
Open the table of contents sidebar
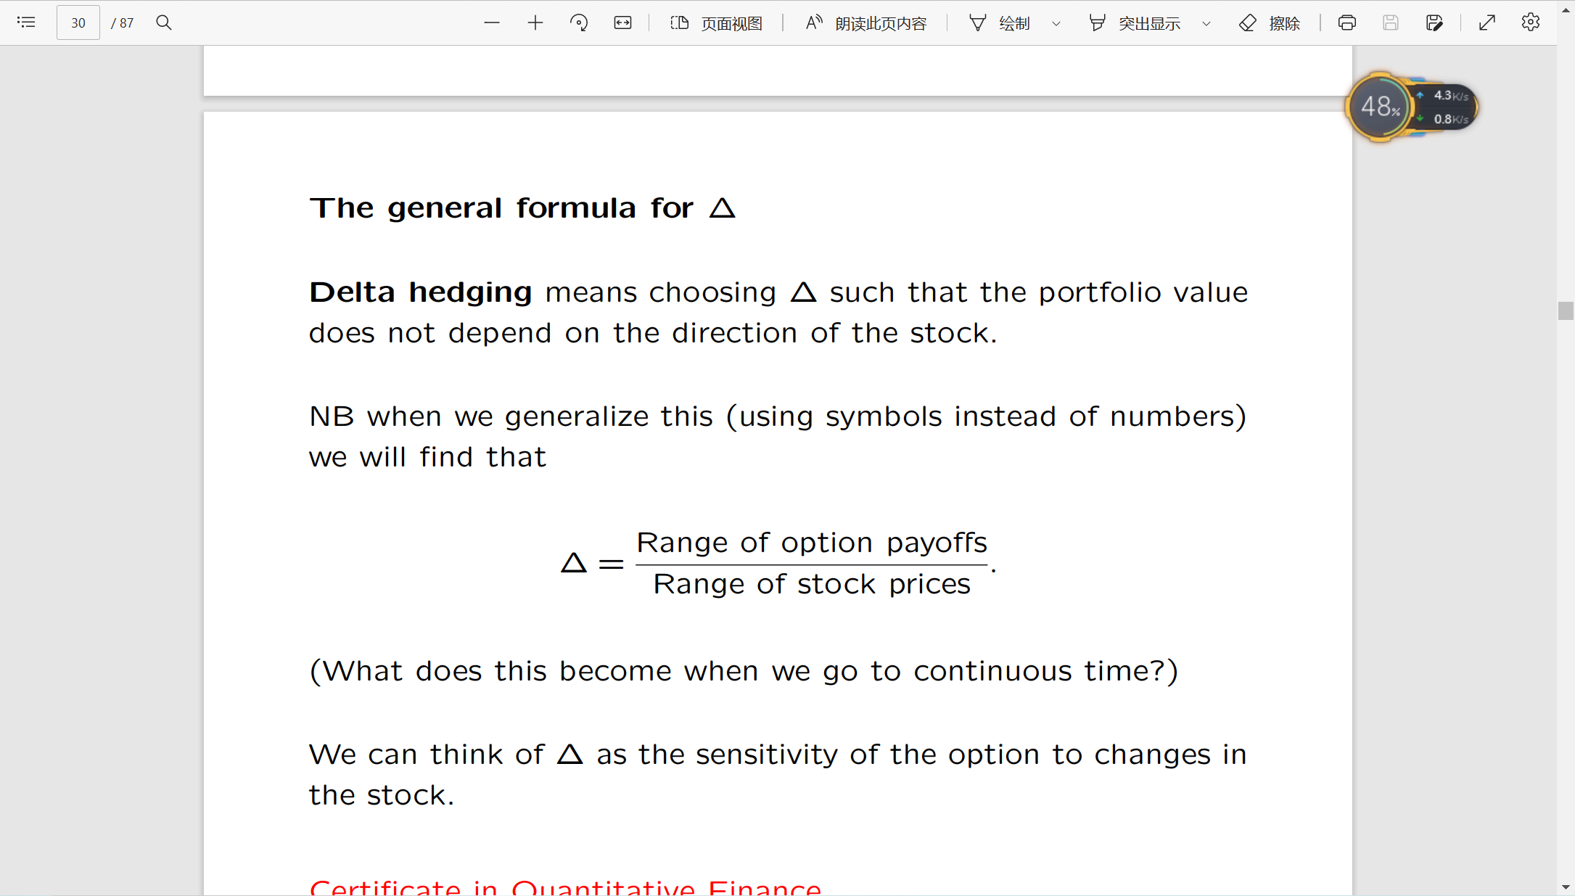26,22
